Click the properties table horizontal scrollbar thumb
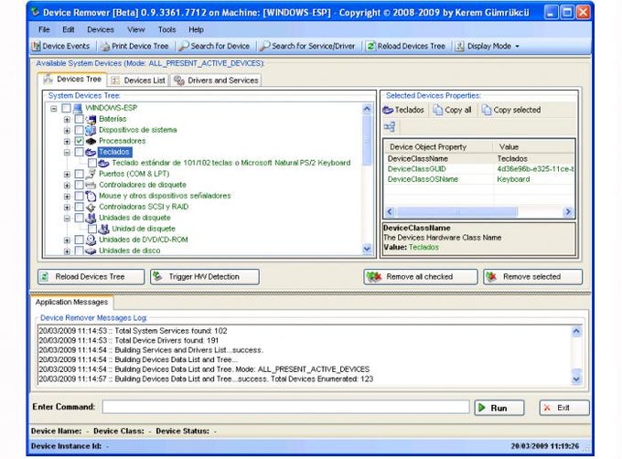Viewport: 622px width, 459px height. pos(457,212)
